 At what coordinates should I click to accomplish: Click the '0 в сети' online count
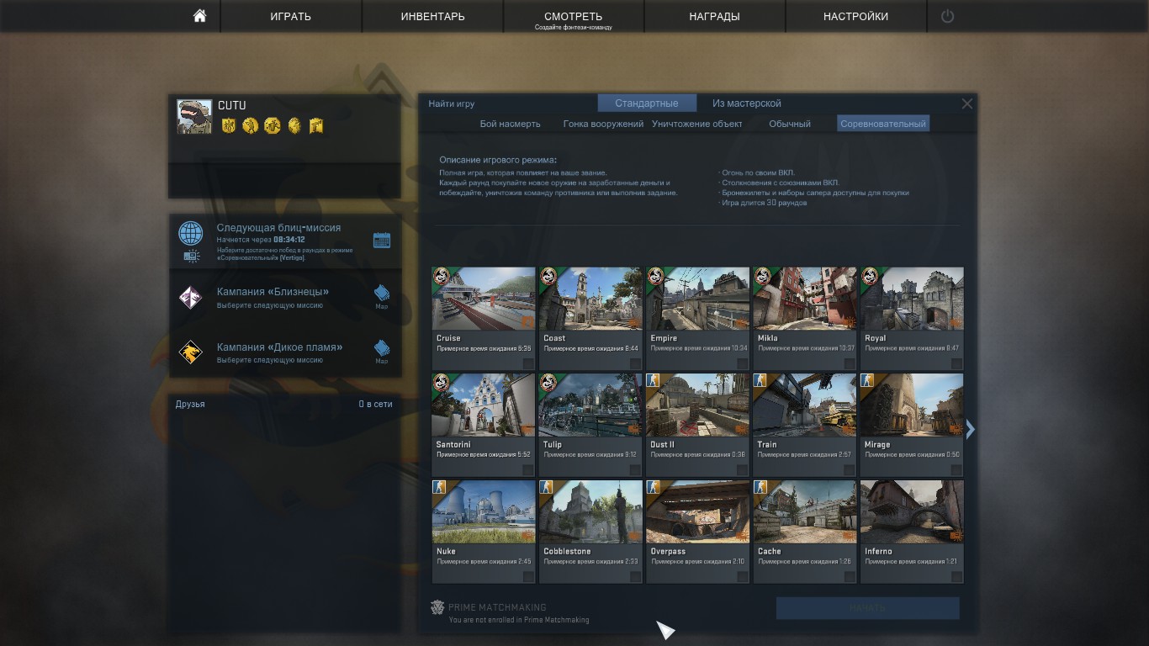coord(375,404)
